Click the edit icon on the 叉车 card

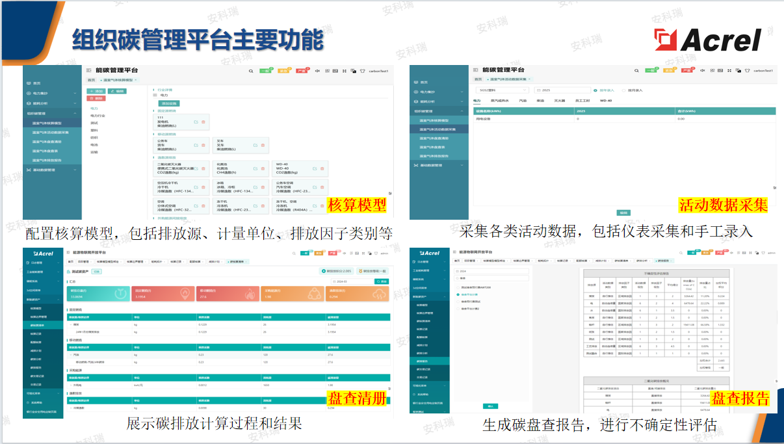[255, 145]
